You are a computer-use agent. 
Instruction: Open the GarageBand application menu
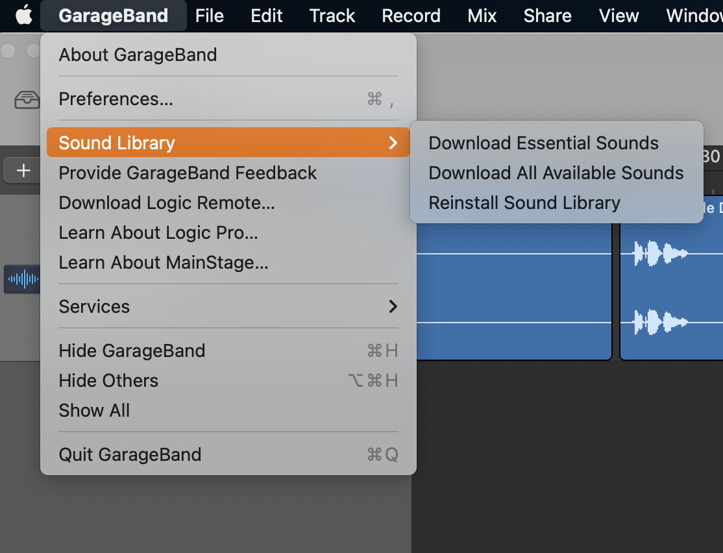tap(114, 16)
